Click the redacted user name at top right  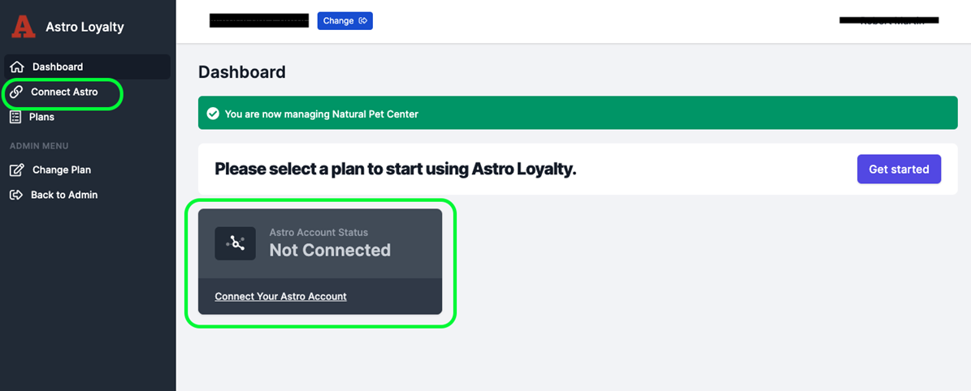pyautogui.click(x=889, y=20)
